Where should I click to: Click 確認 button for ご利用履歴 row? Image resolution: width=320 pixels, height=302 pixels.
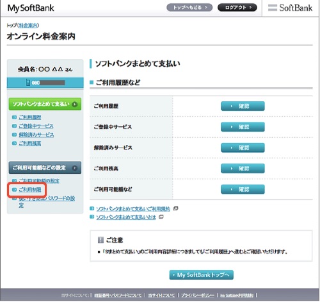pyautogui.click(x=243, y=106)
